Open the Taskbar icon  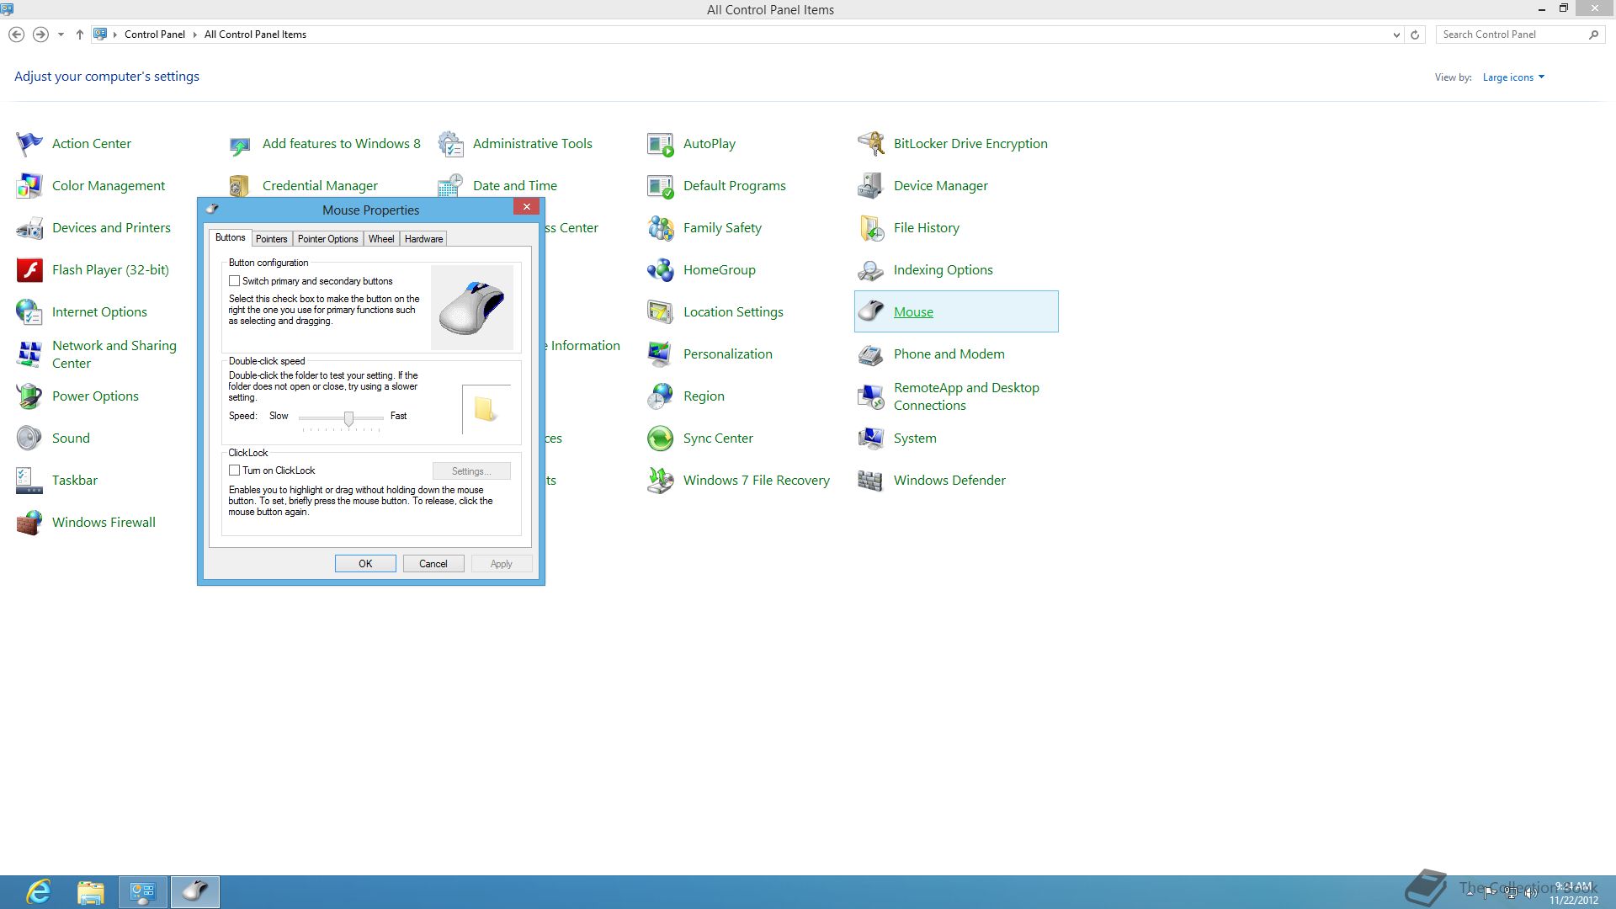click(29, 481)
